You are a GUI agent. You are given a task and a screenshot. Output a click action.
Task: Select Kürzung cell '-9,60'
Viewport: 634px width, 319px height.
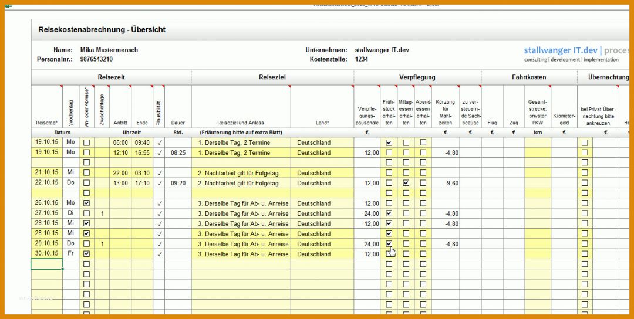(446, 183)
